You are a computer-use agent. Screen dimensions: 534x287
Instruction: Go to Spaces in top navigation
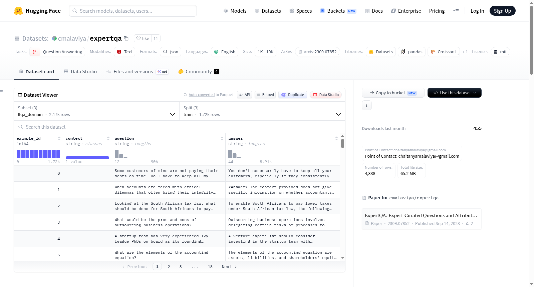(x=300, y=11)
